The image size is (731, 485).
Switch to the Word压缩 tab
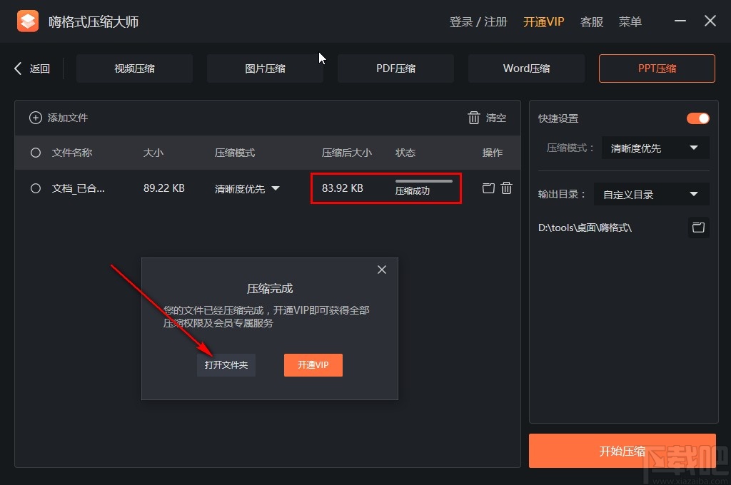526,68
